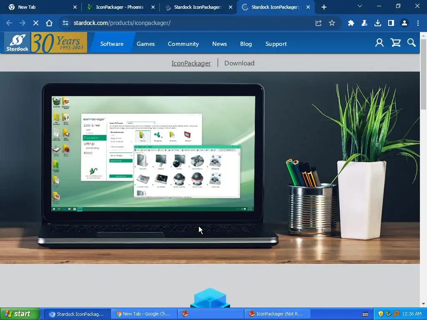
Task: Click the on-screen keyboard taskbar icon
Action: click(365, 314)
